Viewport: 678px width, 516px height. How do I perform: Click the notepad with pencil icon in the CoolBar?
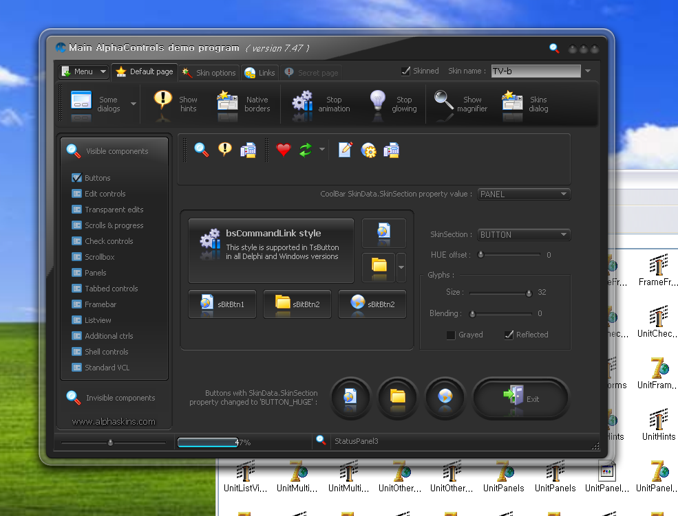coord(345,150)
